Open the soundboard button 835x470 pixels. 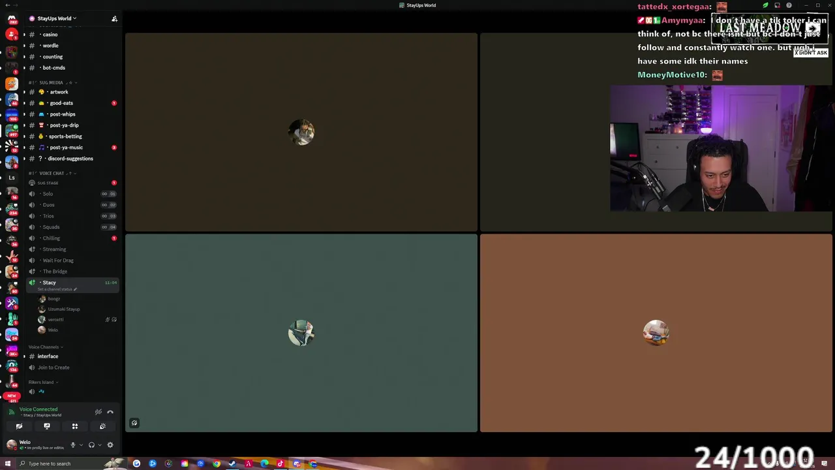point(102,426)
